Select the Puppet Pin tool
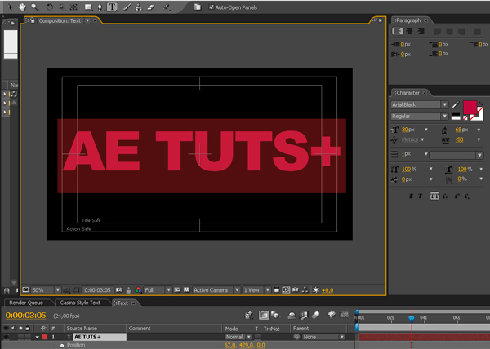 [x=166, y=7]
